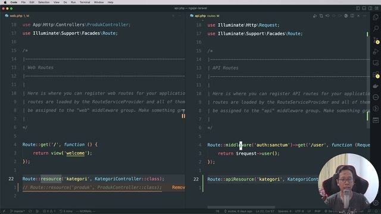The width and height of the screenshot is (381, 214).
Task: Click 'resource' in the web.php Route line
Action: [51, 179]
